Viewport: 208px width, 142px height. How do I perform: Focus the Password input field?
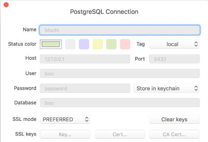point(85,88)
